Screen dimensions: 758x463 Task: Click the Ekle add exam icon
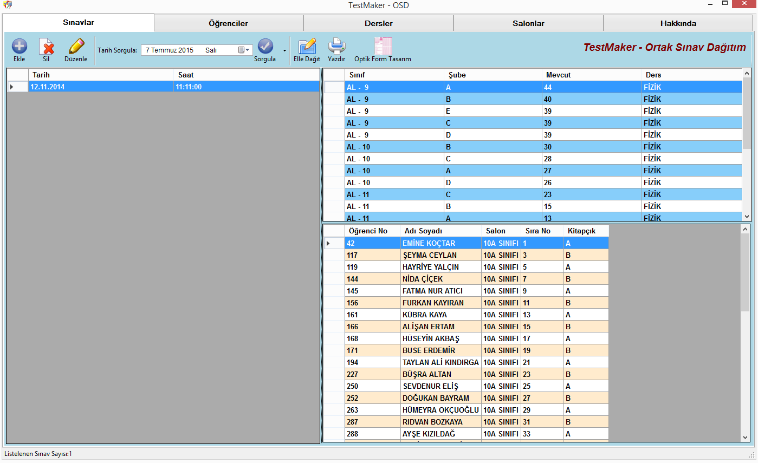coord(20,47)
